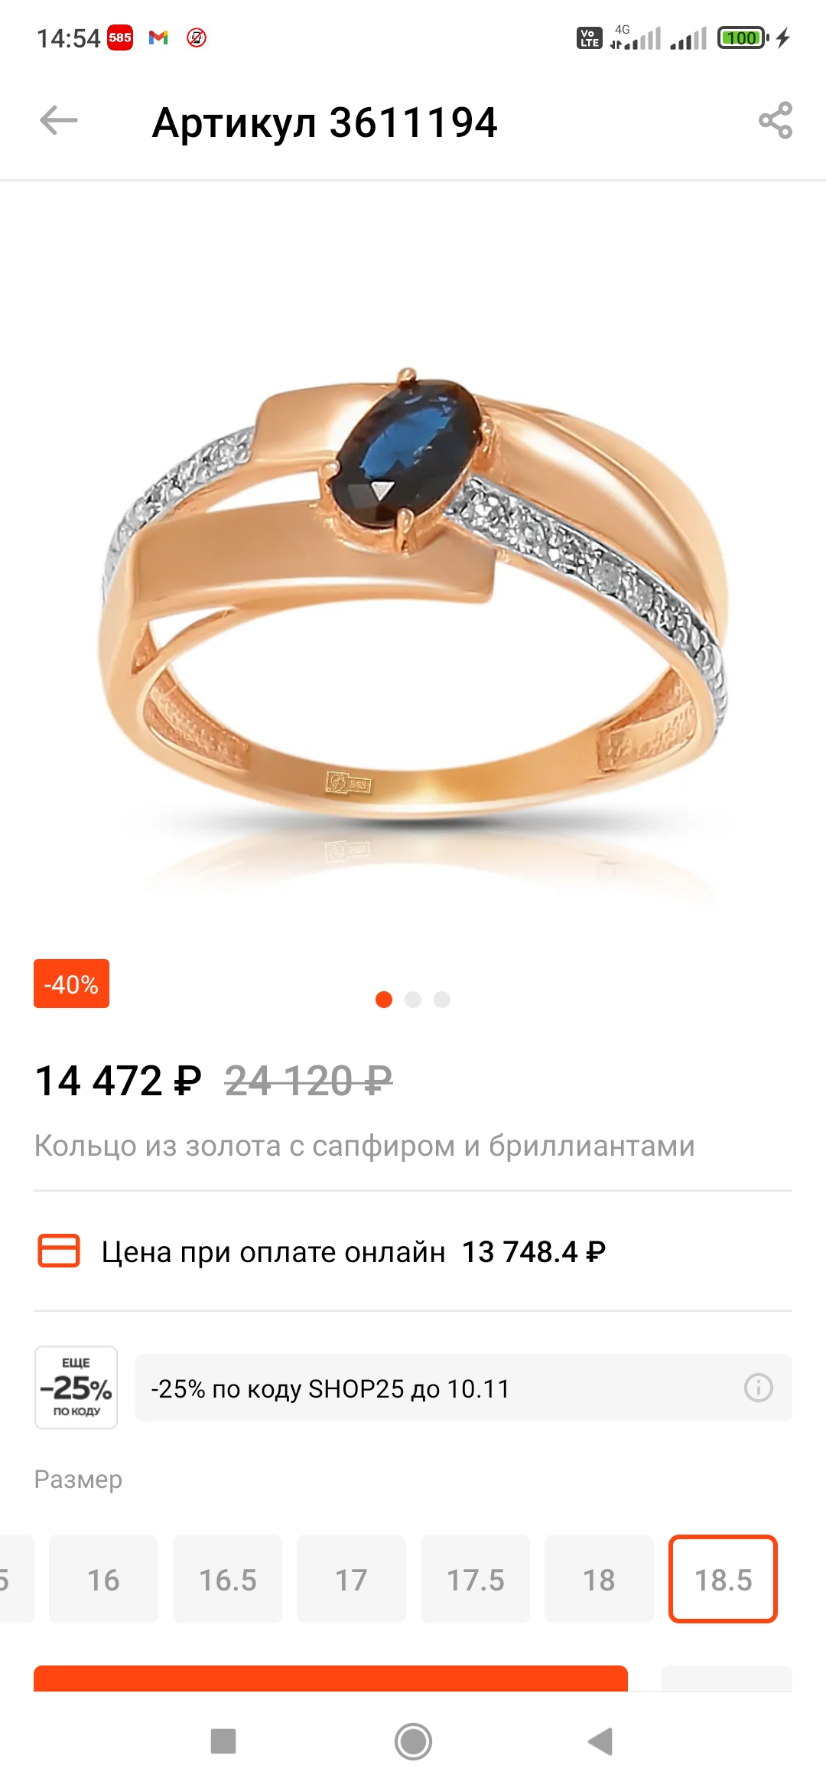Tap the back arrow icon
The height and width of the screenshot is (1791, 826).
point(59,121)
